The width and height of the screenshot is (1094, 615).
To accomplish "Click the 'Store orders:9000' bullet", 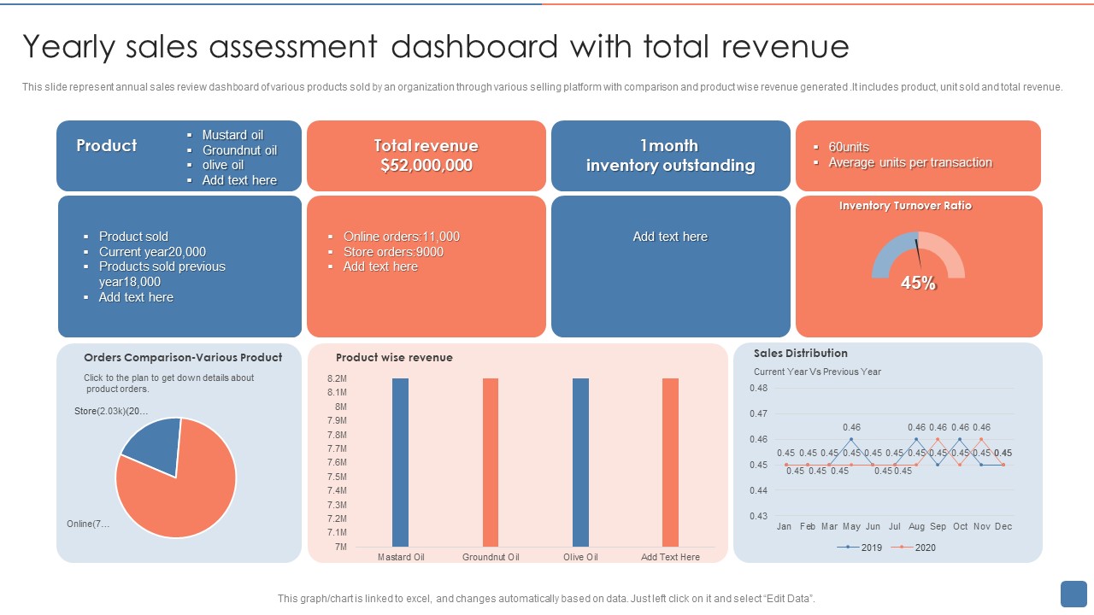I will pos(393,252).
